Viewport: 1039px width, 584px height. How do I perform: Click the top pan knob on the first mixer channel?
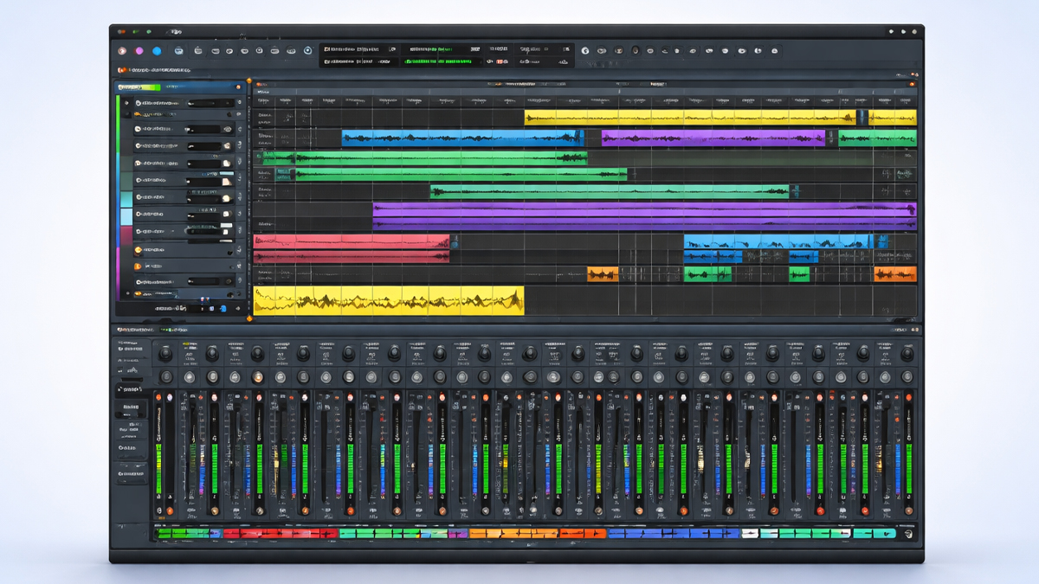point(165,353)
